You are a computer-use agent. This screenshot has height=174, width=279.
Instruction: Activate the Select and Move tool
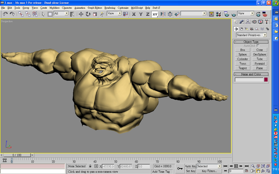pyautogui.click(x=81, y=14)
